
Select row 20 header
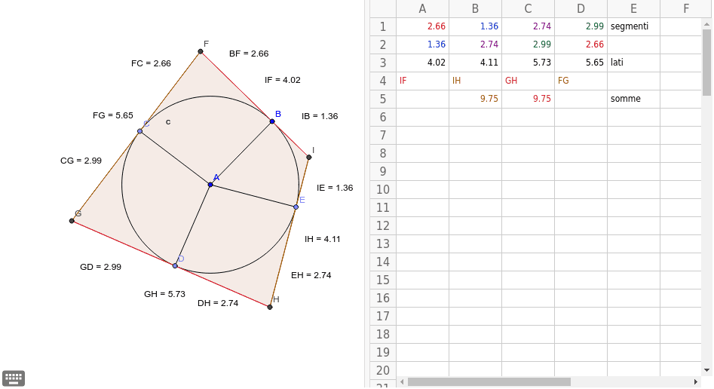(382, 370)
